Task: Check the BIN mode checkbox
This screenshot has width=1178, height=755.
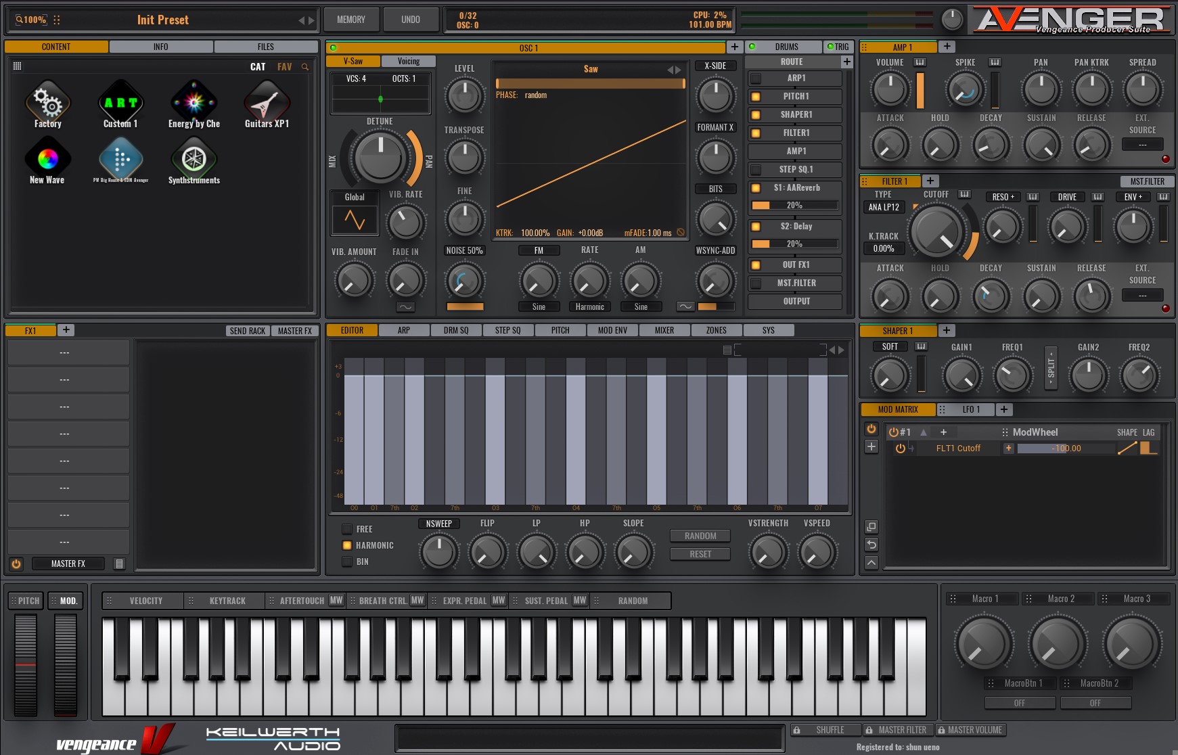Action: 347,562
